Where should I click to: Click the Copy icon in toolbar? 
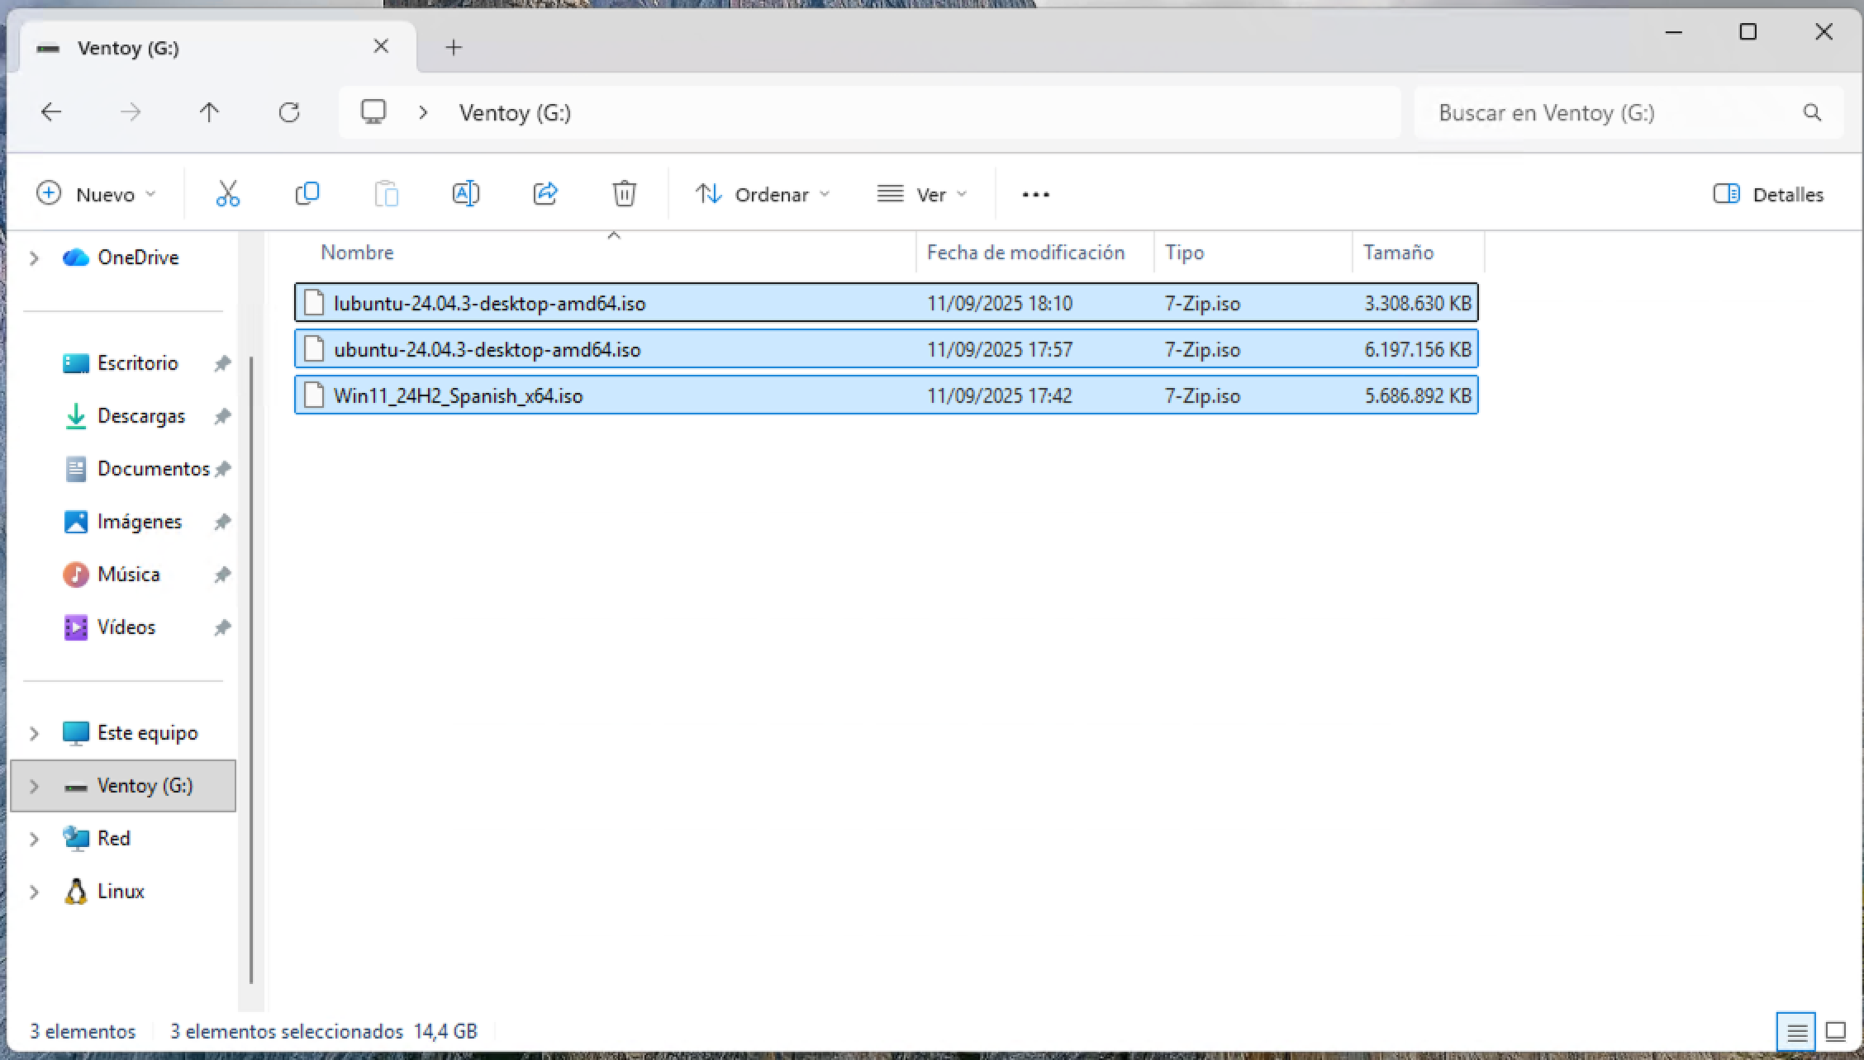[307, 194]
